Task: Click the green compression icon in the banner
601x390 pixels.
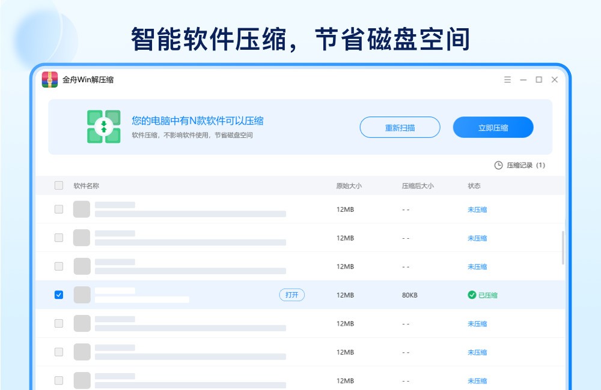Action: coord(103,126)
